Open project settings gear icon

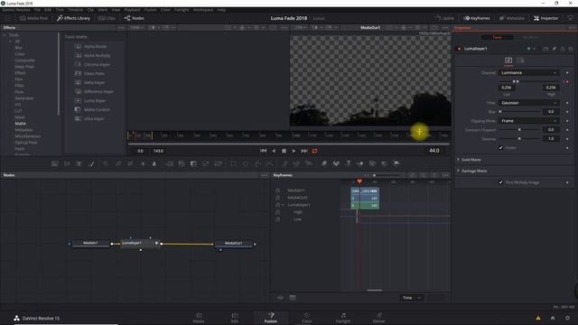568,318
